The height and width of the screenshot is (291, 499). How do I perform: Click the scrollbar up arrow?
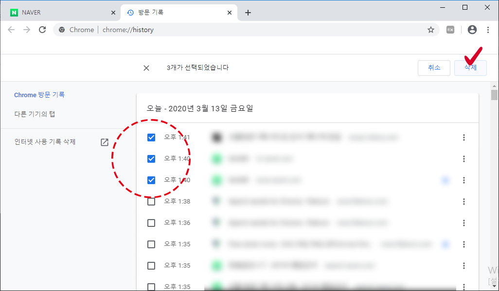click(x=494, y=86)
